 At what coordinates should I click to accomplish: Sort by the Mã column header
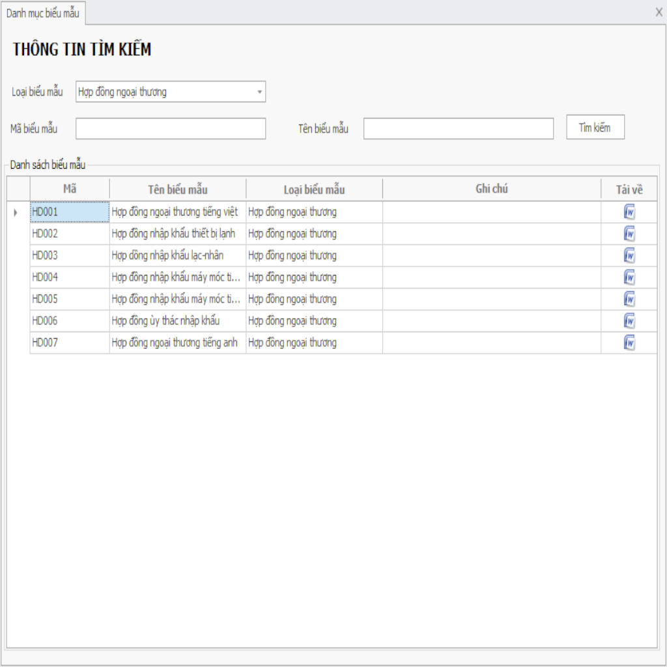70,190
